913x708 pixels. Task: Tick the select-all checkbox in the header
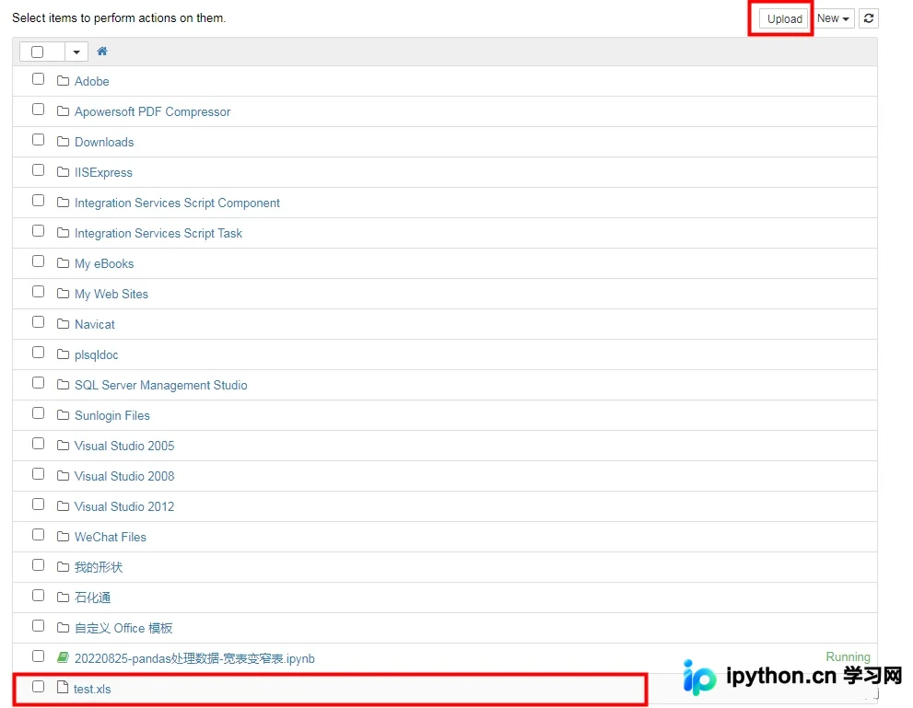click(x=37, y=52)
